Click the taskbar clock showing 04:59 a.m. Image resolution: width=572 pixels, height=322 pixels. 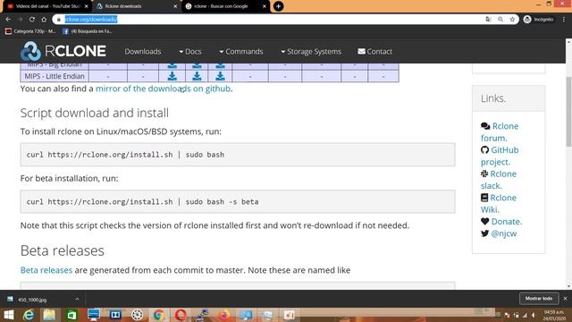(554, 315)
